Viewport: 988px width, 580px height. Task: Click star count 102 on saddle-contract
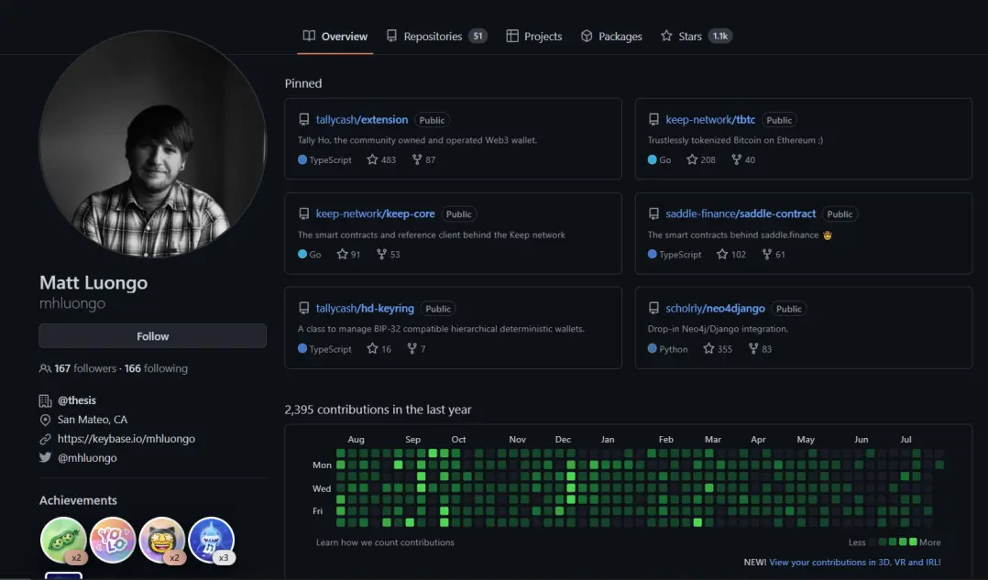731,255
